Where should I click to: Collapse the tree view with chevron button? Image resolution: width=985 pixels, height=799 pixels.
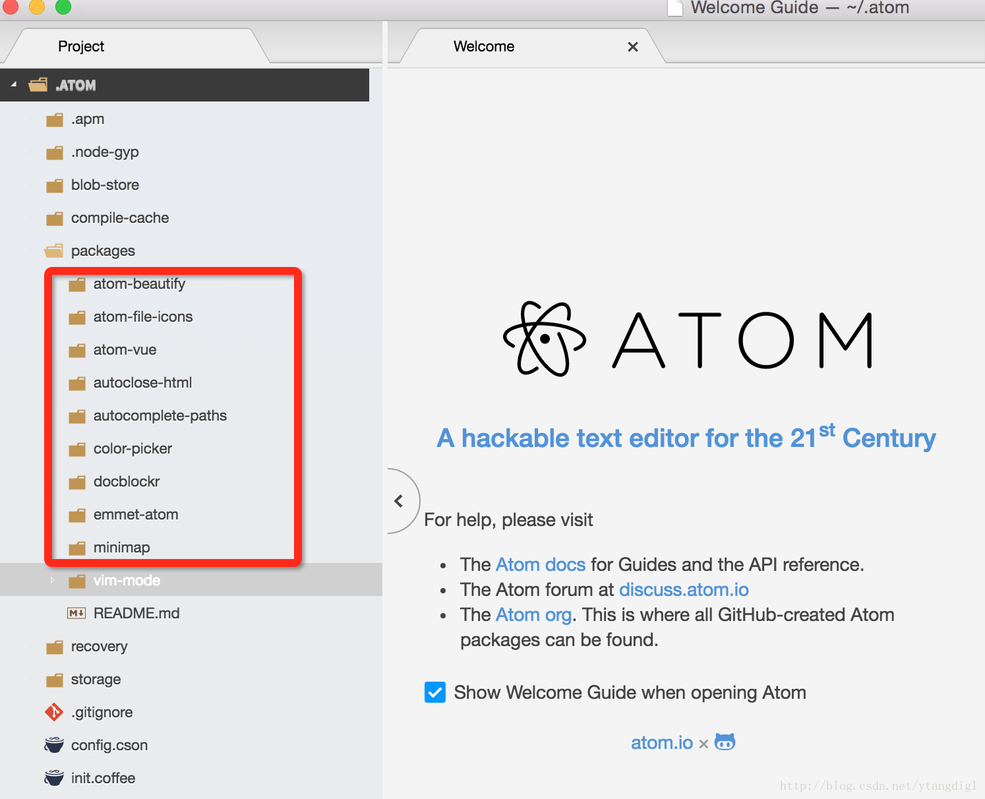coord(398,501)
